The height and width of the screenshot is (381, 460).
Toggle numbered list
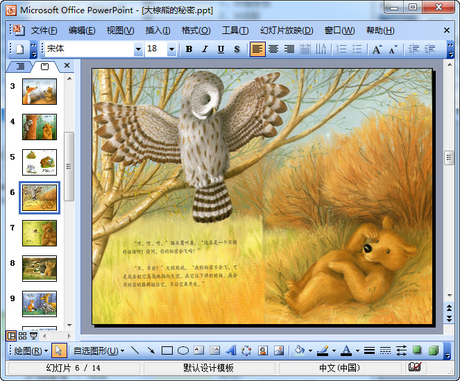pos(341,49)
